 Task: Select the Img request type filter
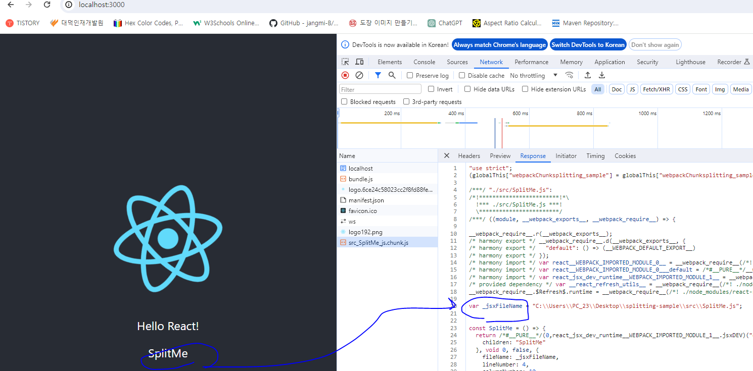pos(720,89)
